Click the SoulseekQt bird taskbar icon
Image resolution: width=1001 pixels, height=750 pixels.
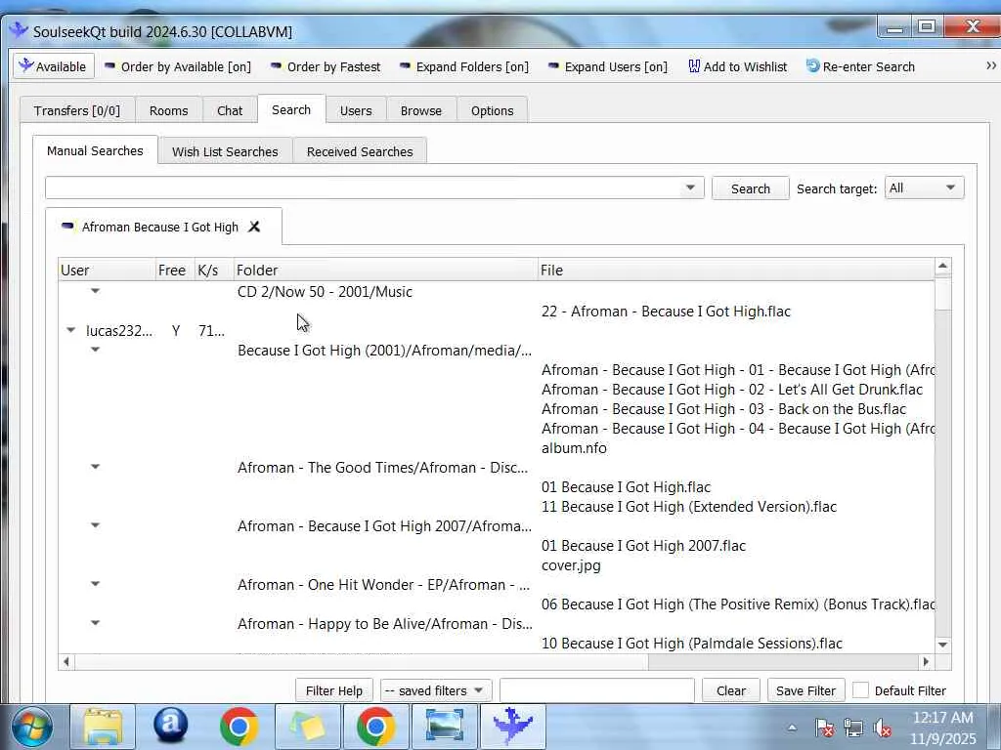pyautogui.click(x=513, y=727)
